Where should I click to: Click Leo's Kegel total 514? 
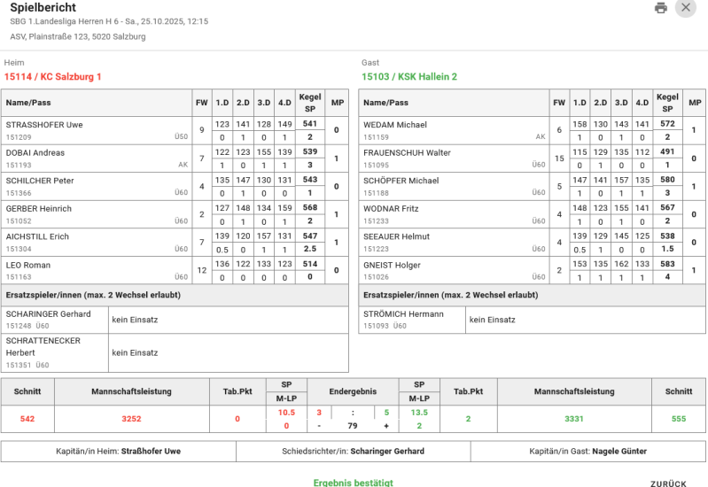[310, 264]
